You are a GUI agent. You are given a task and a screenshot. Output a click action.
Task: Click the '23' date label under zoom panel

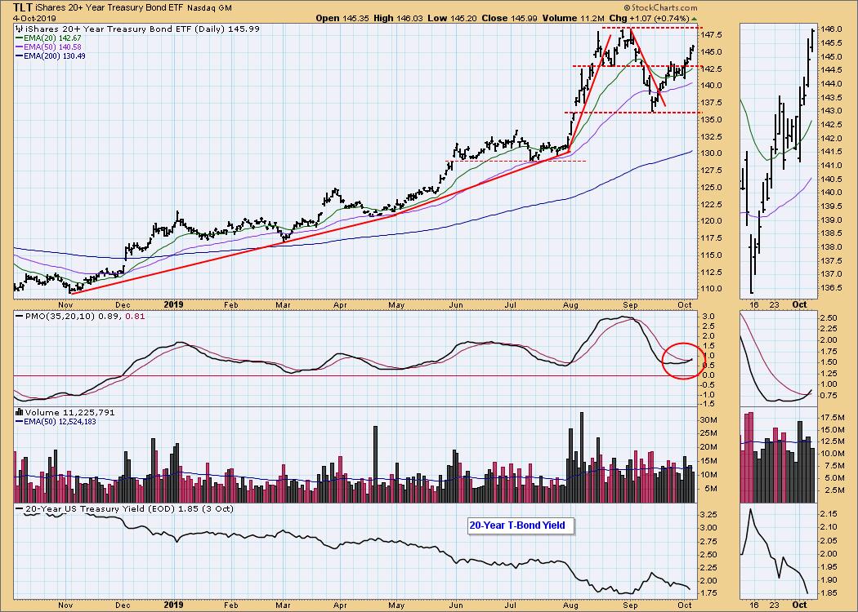pos(774,305)
